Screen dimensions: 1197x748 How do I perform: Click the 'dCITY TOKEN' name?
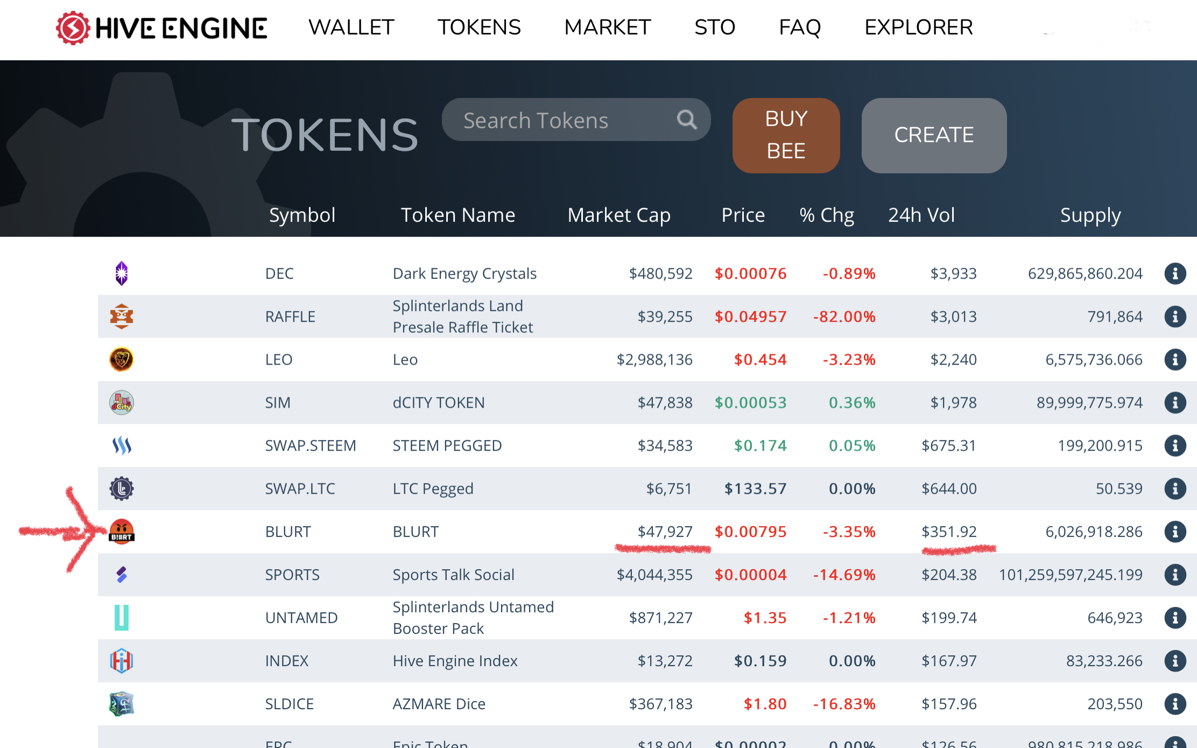439,403
